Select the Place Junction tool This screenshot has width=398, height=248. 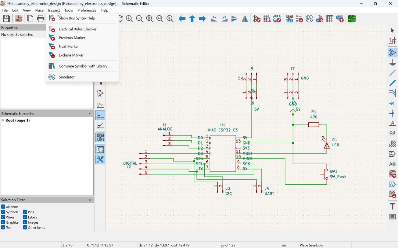point(393,114)
